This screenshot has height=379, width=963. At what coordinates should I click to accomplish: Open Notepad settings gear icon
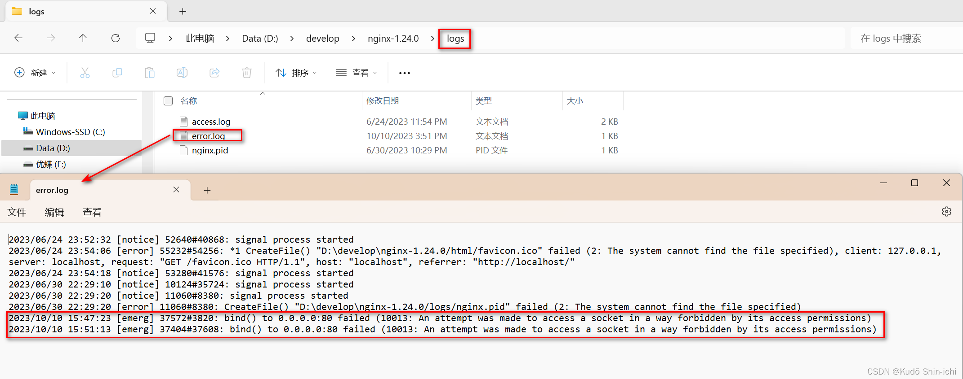[946, 212]
